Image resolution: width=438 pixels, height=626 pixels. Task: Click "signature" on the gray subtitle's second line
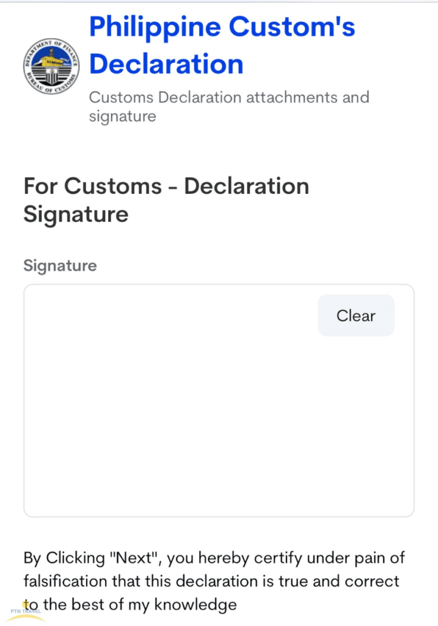(122, 116)
